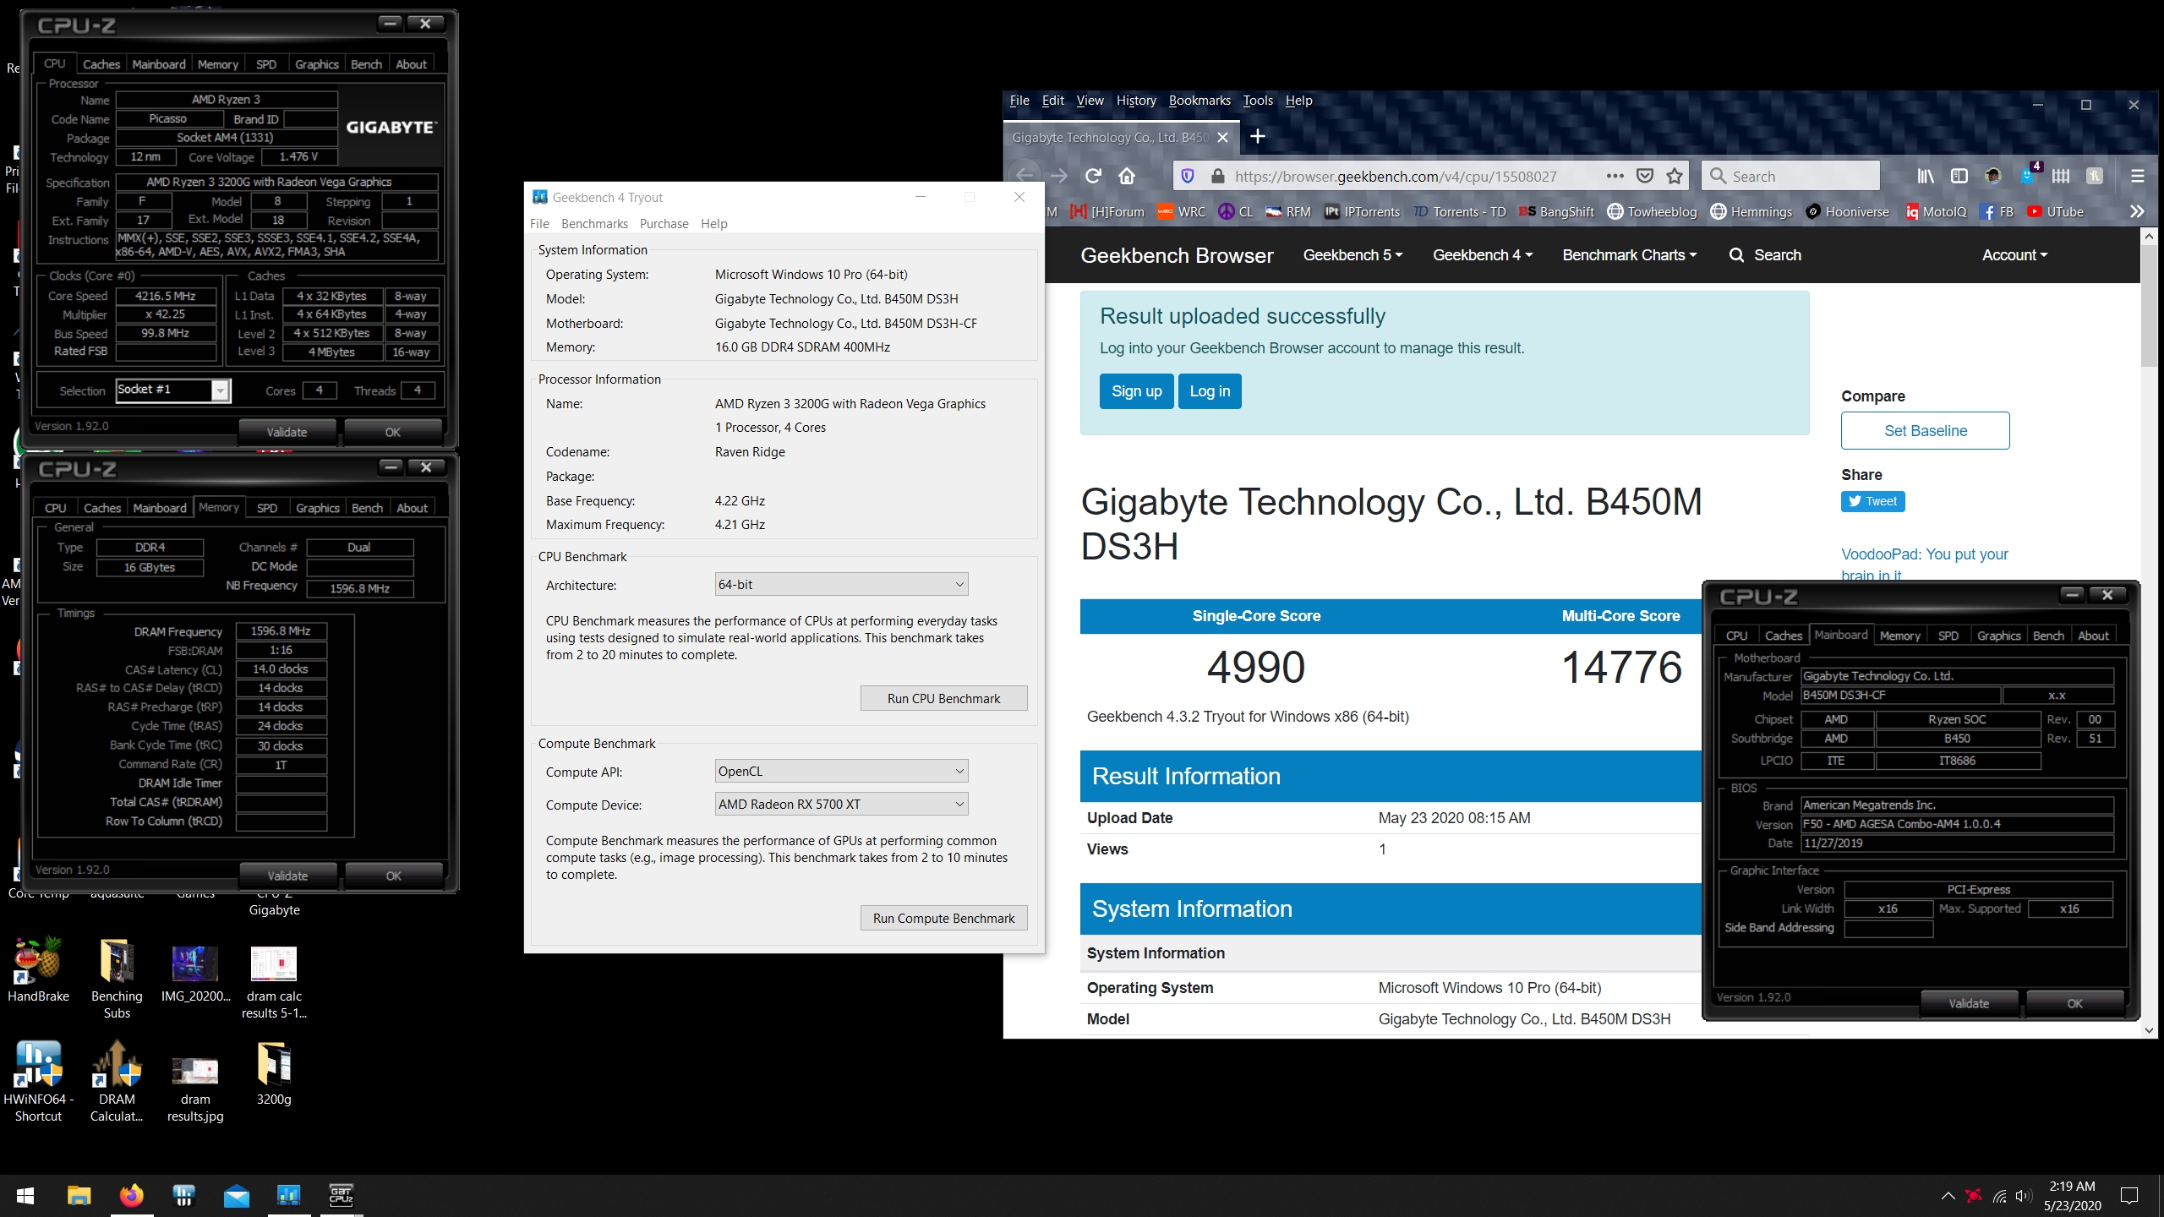Viewport: 2164px width, 1217px height.
Task: Switch to SPD tab in Memory CPU-Z window
Action: [x=266, y=508]
